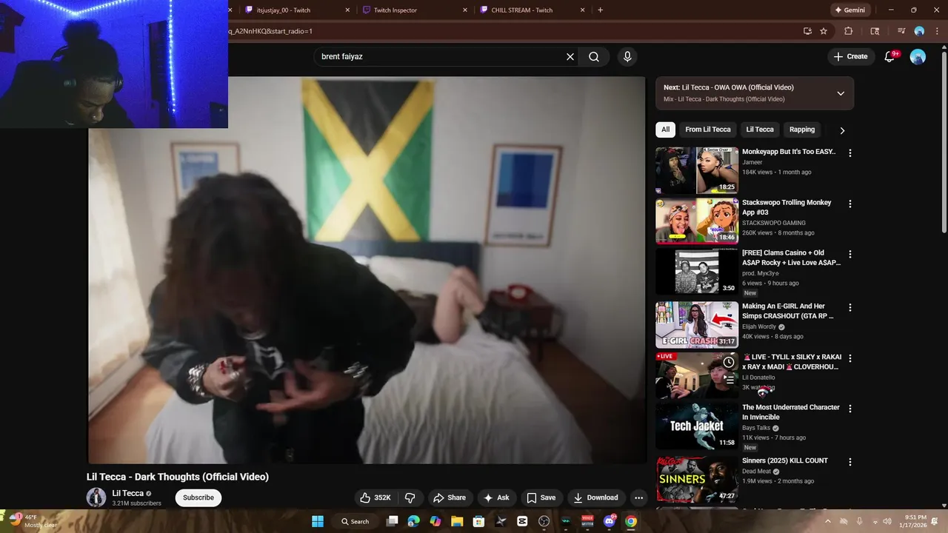
Task: Clear the YouTube search box text
Action: (x=570, y=56)
